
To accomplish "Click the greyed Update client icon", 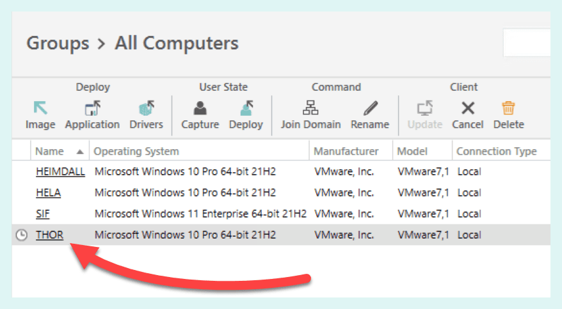I will point(425,108).
